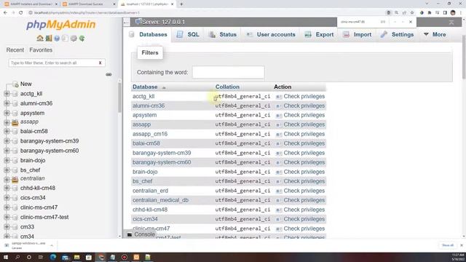Click the assapp database icon in tree

15,122
